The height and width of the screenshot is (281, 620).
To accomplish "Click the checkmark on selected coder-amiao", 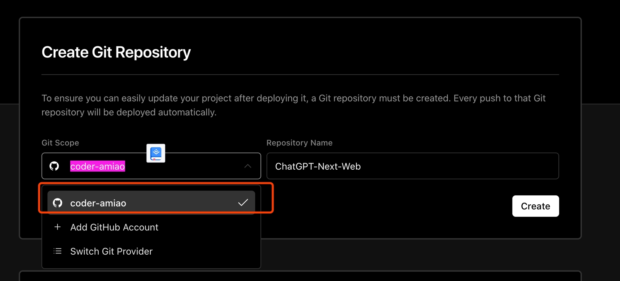I will coord(243,203).
